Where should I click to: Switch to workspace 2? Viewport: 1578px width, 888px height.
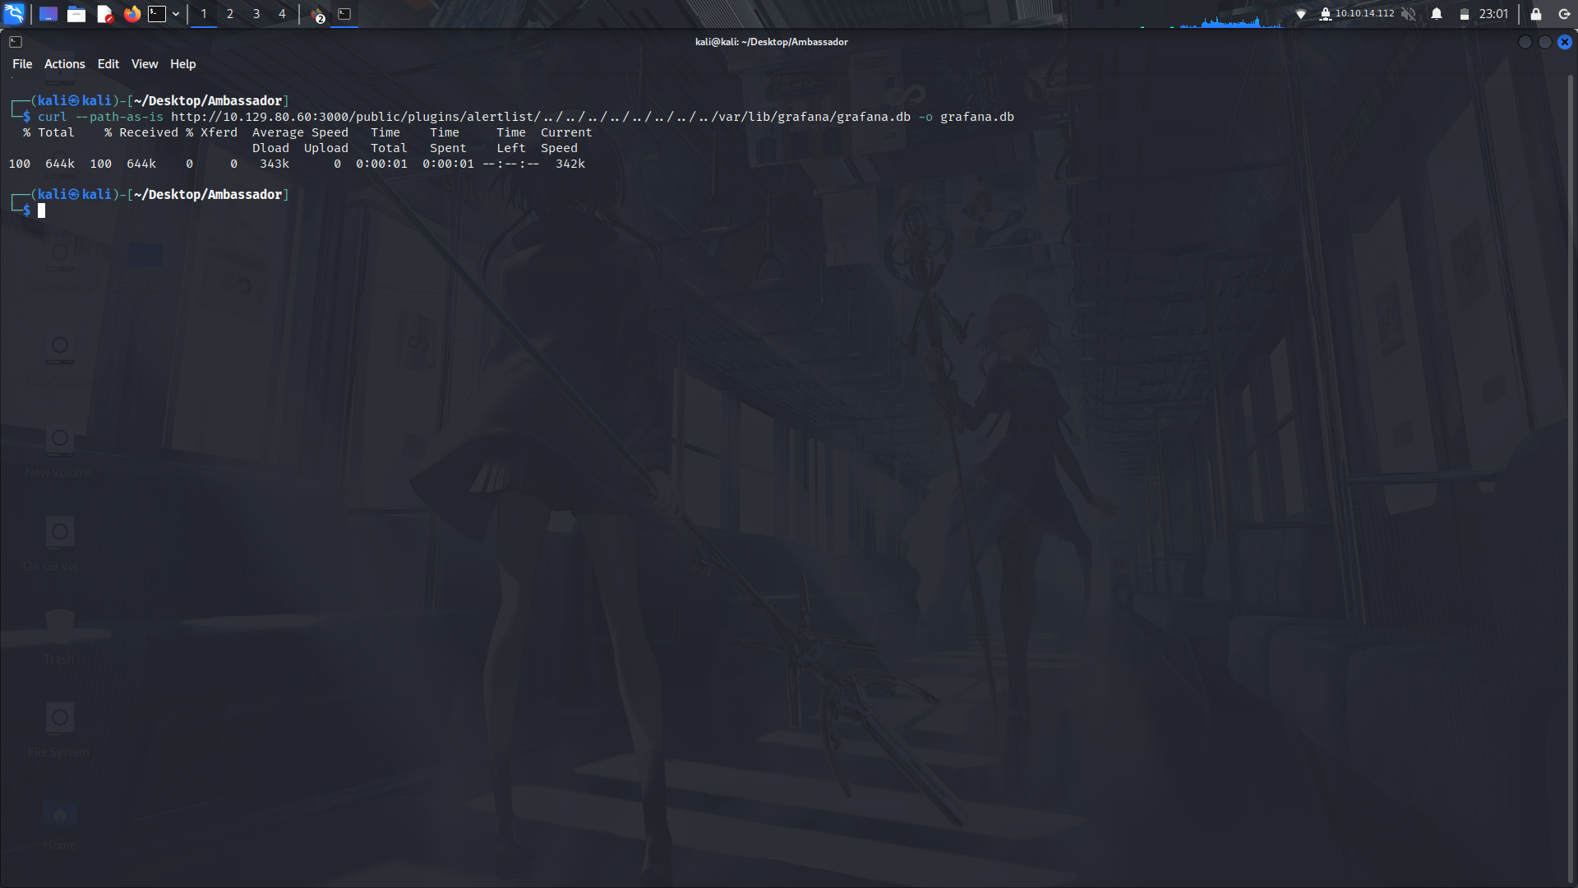(x=230, y=13)
